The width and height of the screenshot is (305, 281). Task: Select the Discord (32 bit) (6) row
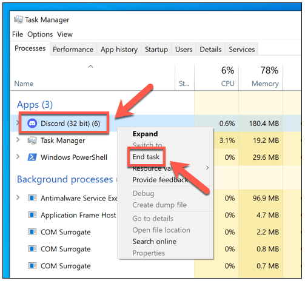pyautogui.click(x=70, y=124)
